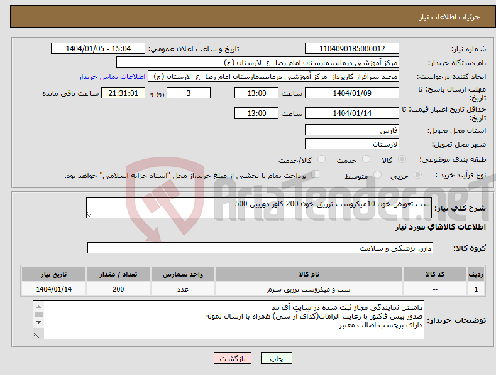Click the delivery city field لارستان
Viewport: 496px width, 375px height.
352,144
